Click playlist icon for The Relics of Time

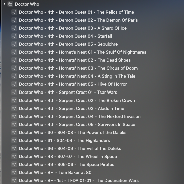coord(14,12)
